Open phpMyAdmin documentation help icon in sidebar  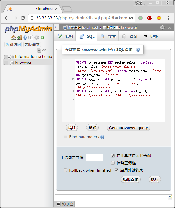25,38
